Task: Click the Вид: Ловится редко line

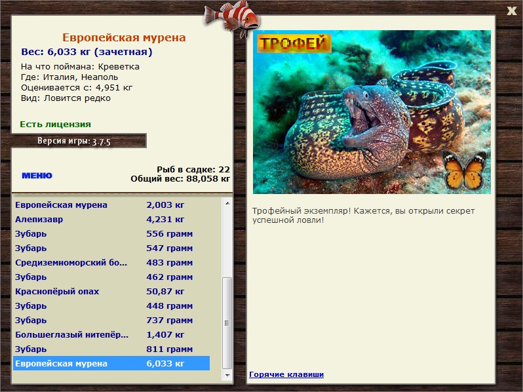Action: click(x=66, y=98)
